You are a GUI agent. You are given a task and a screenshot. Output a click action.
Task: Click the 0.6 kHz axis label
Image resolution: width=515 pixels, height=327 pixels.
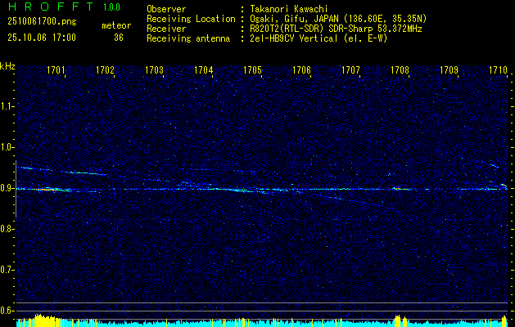click(7, 311)
